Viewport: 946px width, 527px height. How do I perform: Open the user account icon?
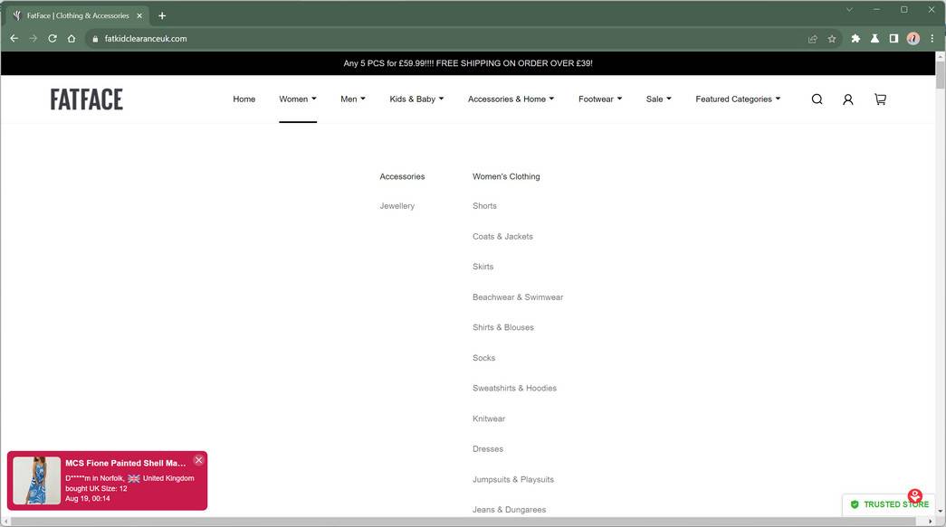click(x=847, y=99)
